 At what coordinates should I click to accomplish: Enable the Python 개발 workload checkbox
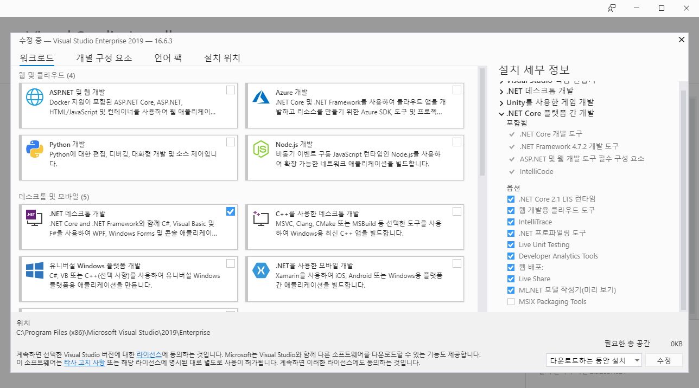tap(231, 142)
